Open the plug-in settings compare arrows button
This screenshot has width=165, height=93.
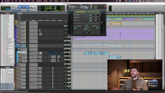(x=81, y=8)
